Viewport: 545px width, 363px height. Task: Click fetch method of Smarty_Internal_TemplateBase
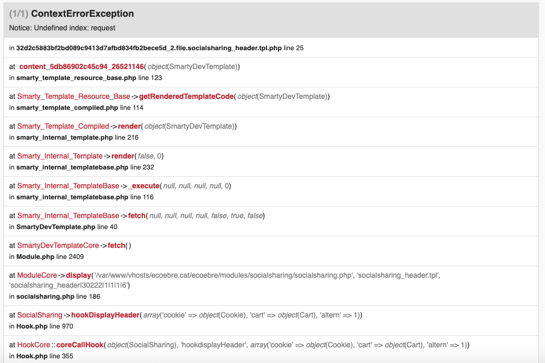point(136,216)
